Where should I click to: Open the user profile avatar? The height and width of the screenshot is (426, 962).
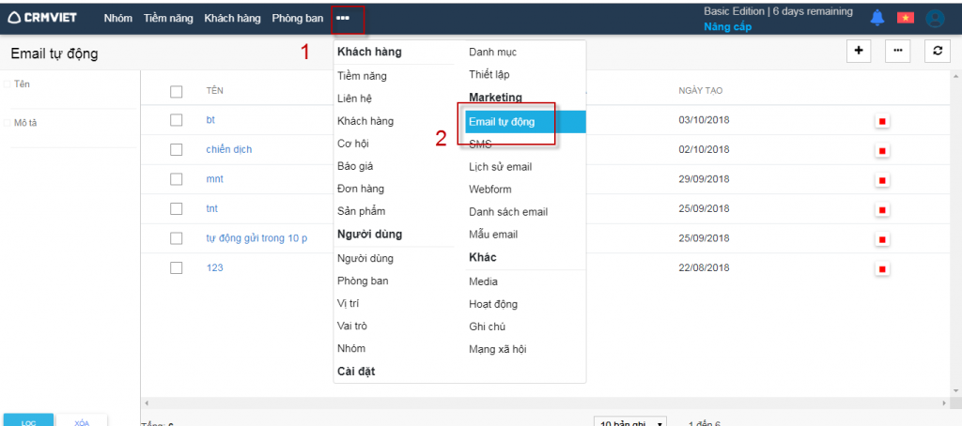pyautogui.click(x=935, y=18)
